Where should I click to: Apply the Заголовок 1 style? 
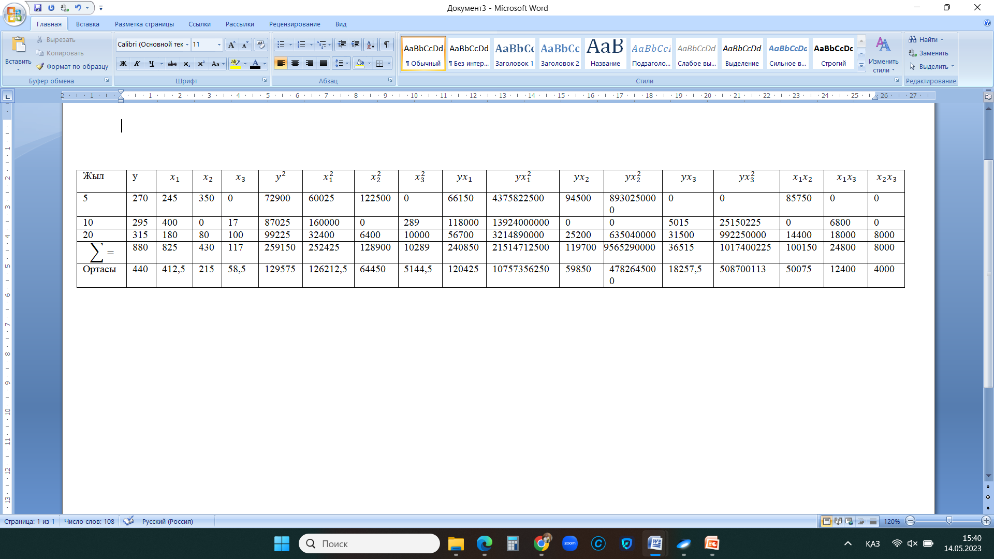click(x=514, y=53)
